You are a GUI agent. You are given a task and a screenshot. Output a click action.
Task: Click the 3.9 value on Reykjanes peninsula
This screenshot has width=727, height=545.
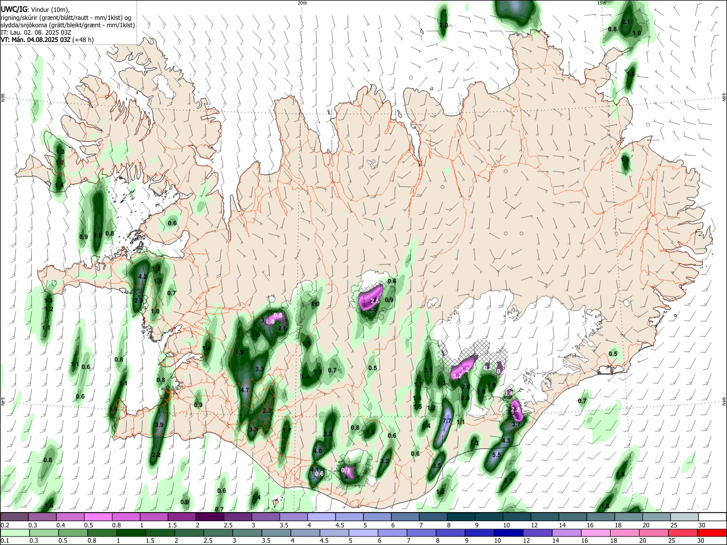[x=159, y=425]
